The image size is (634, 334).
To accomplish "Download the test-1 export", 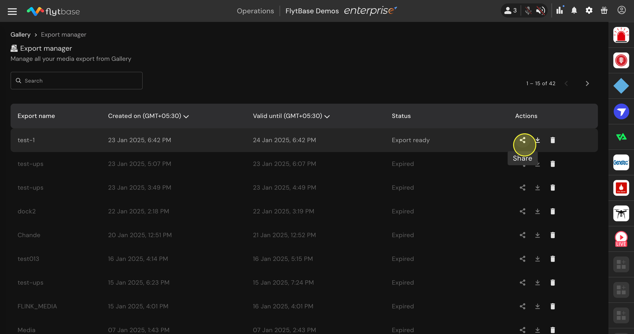I will 538,140.
